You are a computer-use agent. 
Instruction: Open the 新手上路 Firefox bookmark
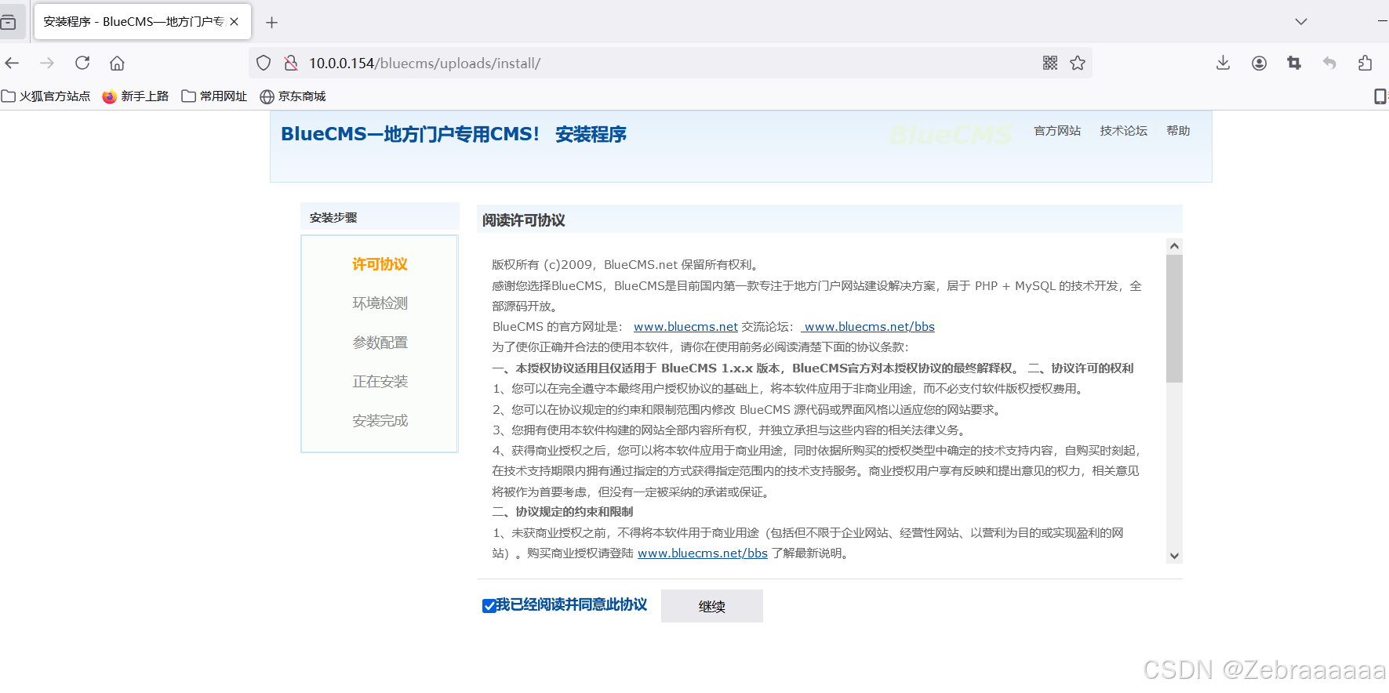[x=136, y=96]
